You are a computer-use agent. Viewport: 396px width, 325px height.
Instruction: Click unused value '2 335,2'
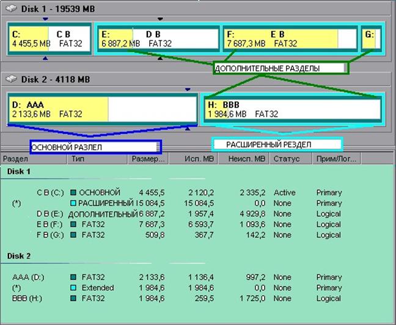252,192
